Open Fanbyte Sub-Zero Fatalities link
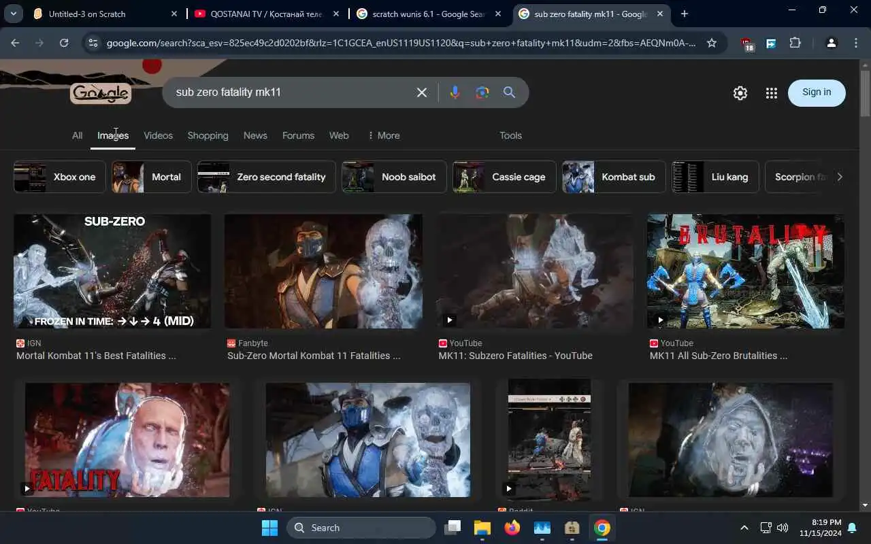 (314, 356)
